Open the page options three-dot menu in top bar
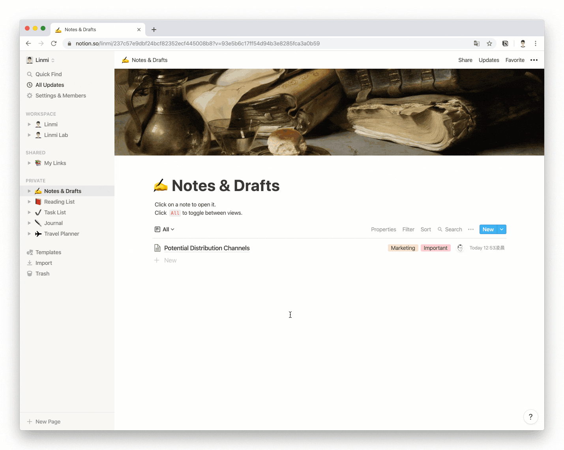 534,60
